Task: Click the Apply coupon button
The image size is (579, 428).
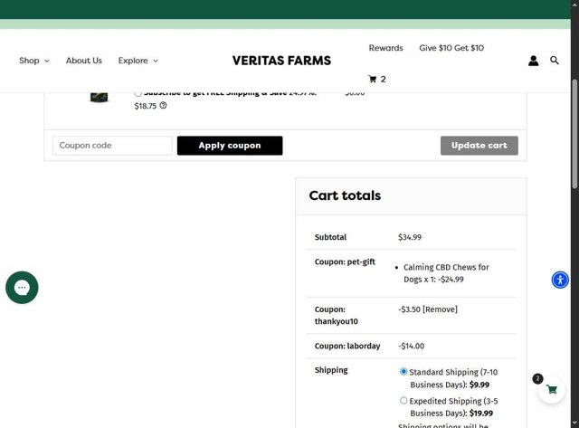Action: pyautogui.click(x=230, y=146)
